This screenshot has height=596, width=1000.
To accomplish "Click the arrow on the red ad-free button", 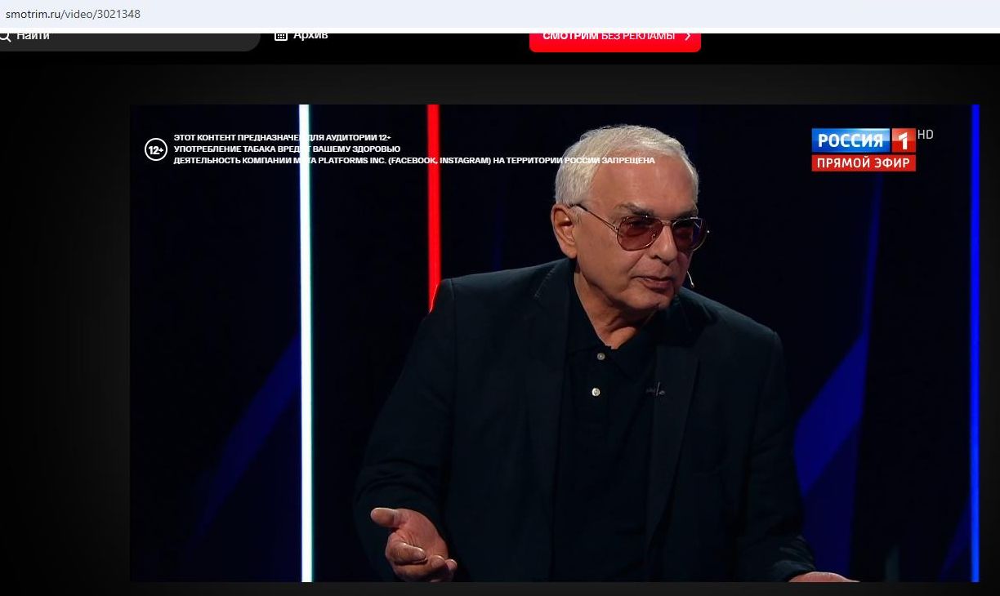I will coord(687,37).
